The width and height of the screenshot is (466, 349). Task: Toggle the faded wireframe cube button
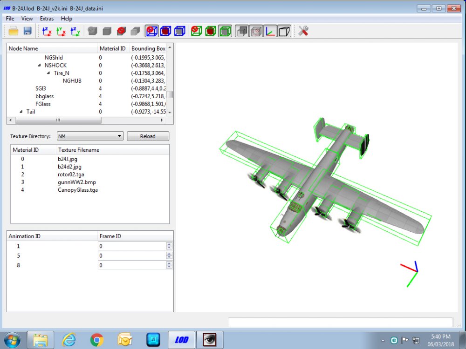click(x=256, y=31)
